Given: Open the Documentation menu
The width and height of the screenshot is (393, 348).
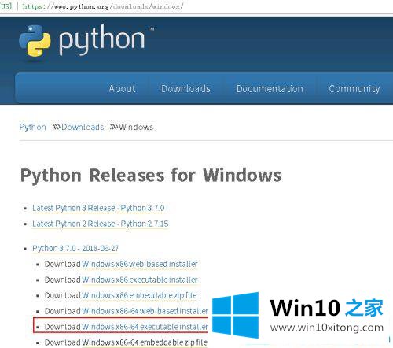Looking at the screenshot, I should 270,89.
